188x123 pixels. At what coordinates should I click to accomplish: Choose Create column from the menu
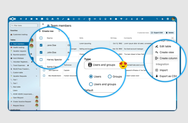click(166, 58)
